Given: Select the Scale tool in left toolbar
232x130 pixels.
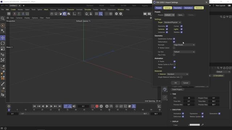Looking at the screenshot, I should coord(3,49).
